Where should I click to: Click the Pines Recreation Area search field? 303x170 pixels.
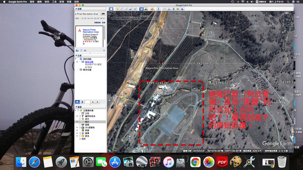pyautogui.click(x=87, y=14)
